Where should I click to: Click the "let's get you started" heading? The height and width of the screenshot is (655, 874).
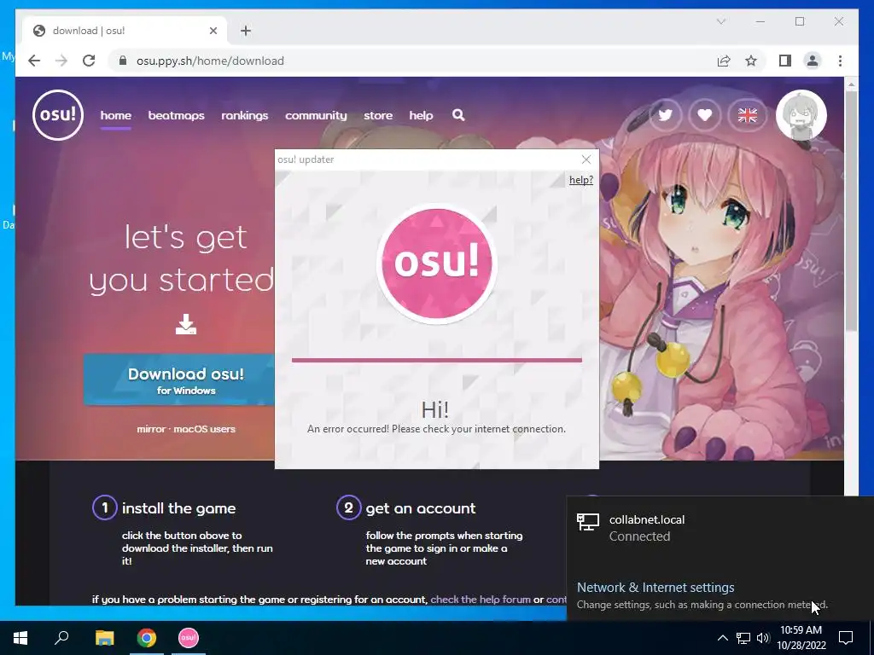(x=183, y=258)
